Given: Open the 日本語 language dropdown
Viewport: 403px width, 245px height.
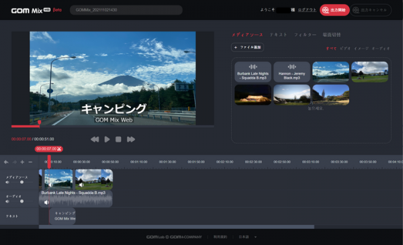Looking at the screenshot, I should (x=247, y=237).
